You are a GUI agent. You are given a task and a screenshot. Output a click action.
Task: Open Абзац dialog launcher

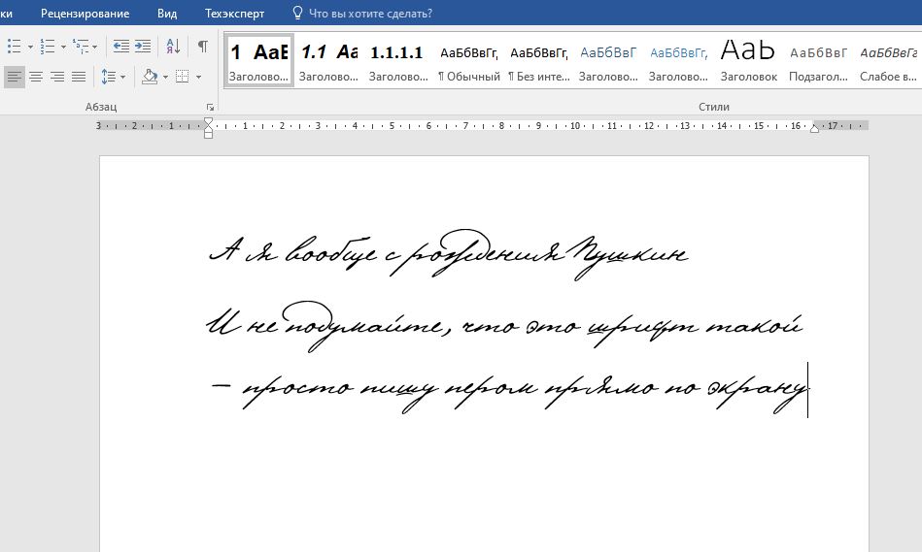pyautogui.click(x=210, y=107)
